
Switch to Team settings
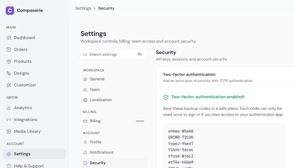[x=114, y=90]
